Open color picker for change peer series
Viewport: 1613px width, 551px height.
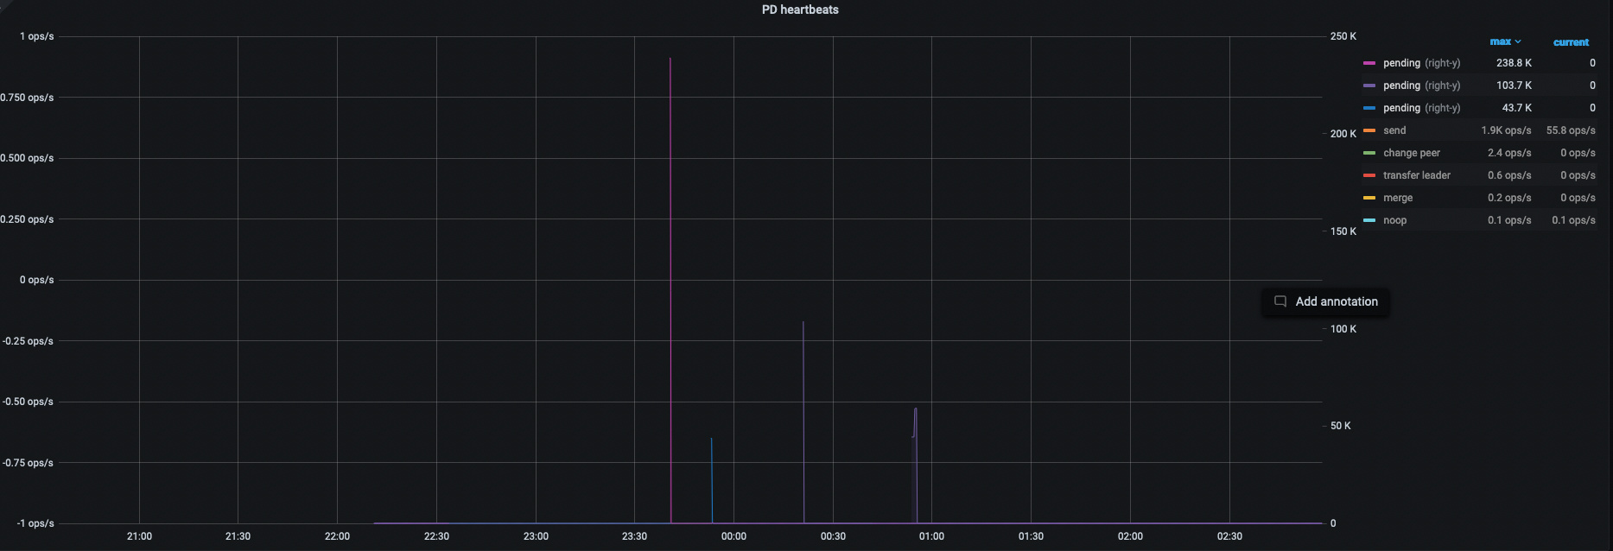[1369, 153]
